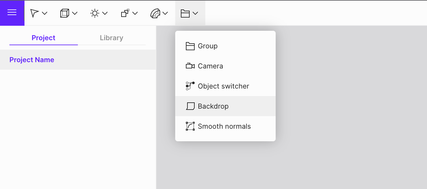
Task: Switch to the Project tab
Action: click(43, 38)
